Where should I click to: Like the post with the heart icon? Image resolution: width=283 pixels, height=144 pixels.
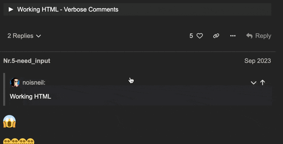[x=200, y=36]
